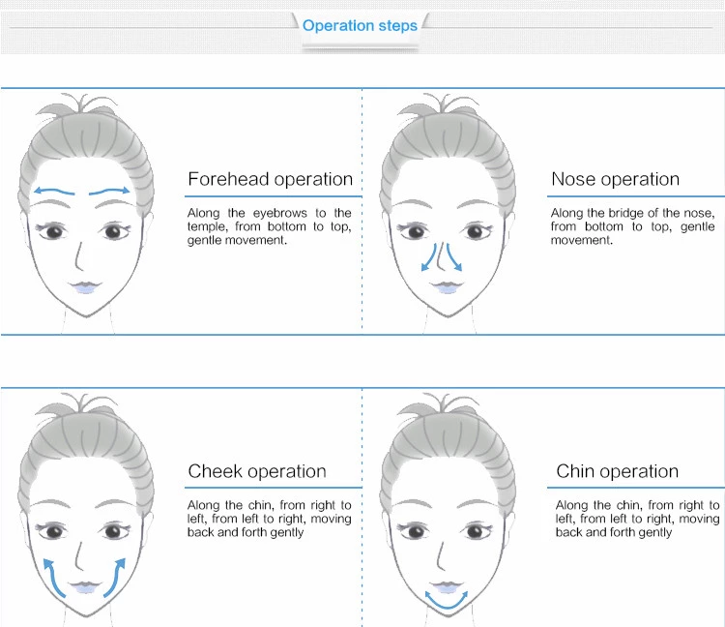Viewport: 725px width, 627px height.
Task: Click the nose operation face illustration
Action: pos(448,213)
